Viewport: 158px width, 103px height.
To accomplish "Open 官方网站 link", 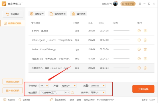I will point(9,100).
